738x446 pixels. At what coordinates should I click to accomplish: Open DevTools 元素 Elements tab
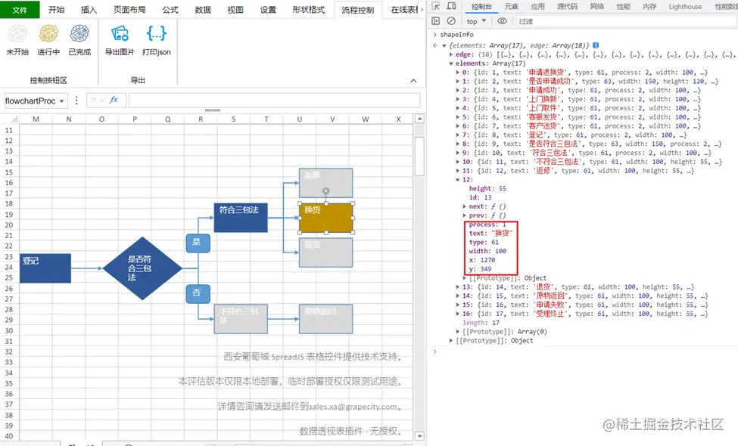[511, 7]
